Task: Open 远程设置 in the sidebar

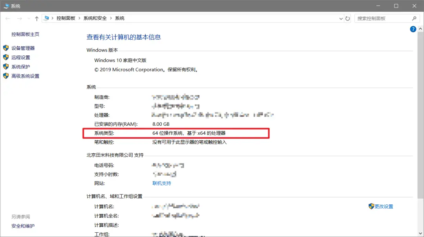Action: [20, 57]
